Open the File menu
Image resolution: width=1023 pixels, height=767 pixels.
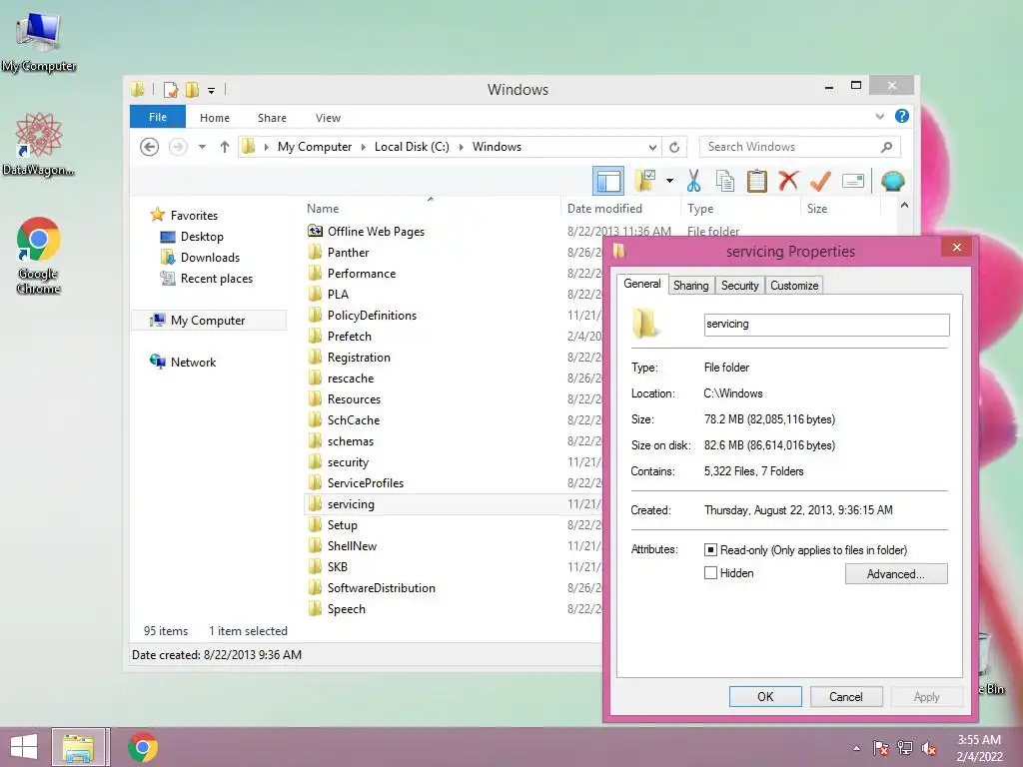tap(158, 117)
